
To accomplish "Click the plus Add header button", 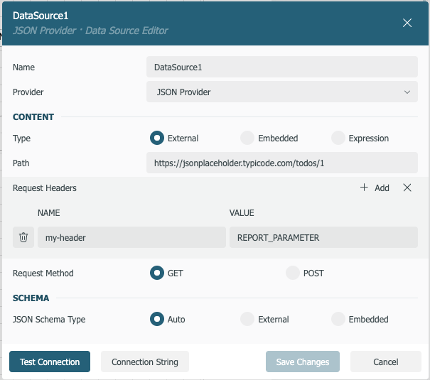I will (x=375, y=188).
